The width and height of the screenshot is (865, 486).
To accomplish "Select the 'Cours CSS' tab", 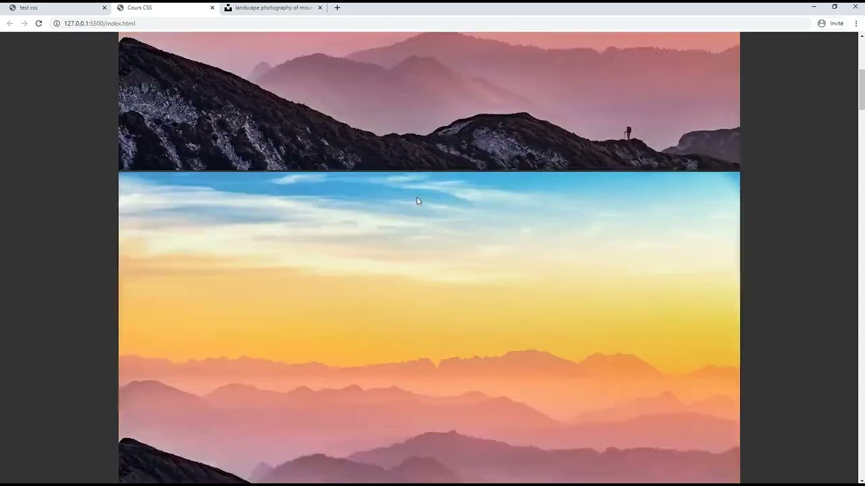I will [165, 7].
